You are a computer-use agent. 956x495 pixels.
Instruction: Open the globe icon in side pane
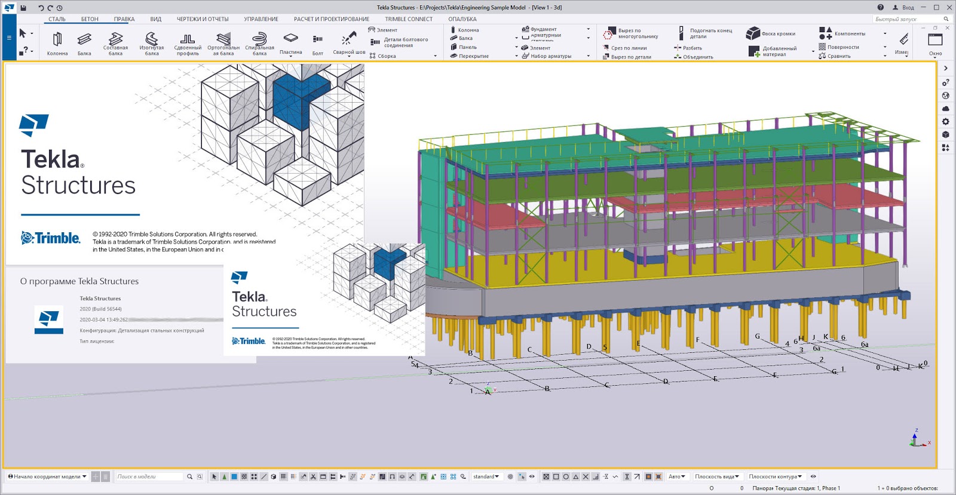pyautogui.click(x=945, y=96)
